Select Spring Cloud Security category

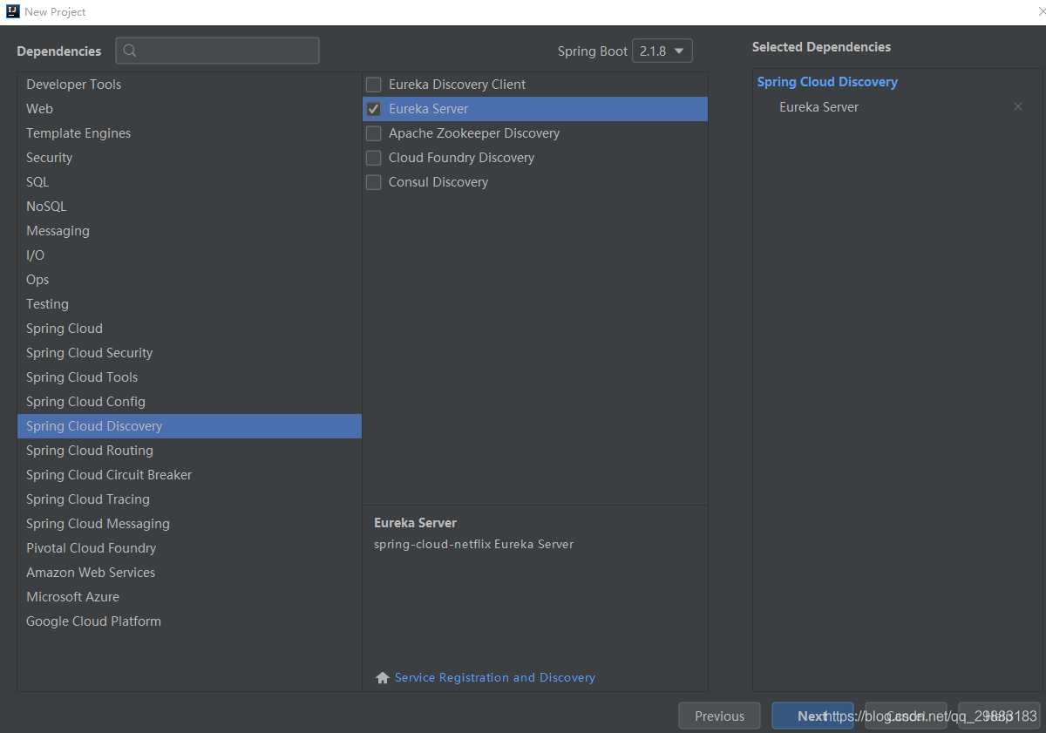189,353
